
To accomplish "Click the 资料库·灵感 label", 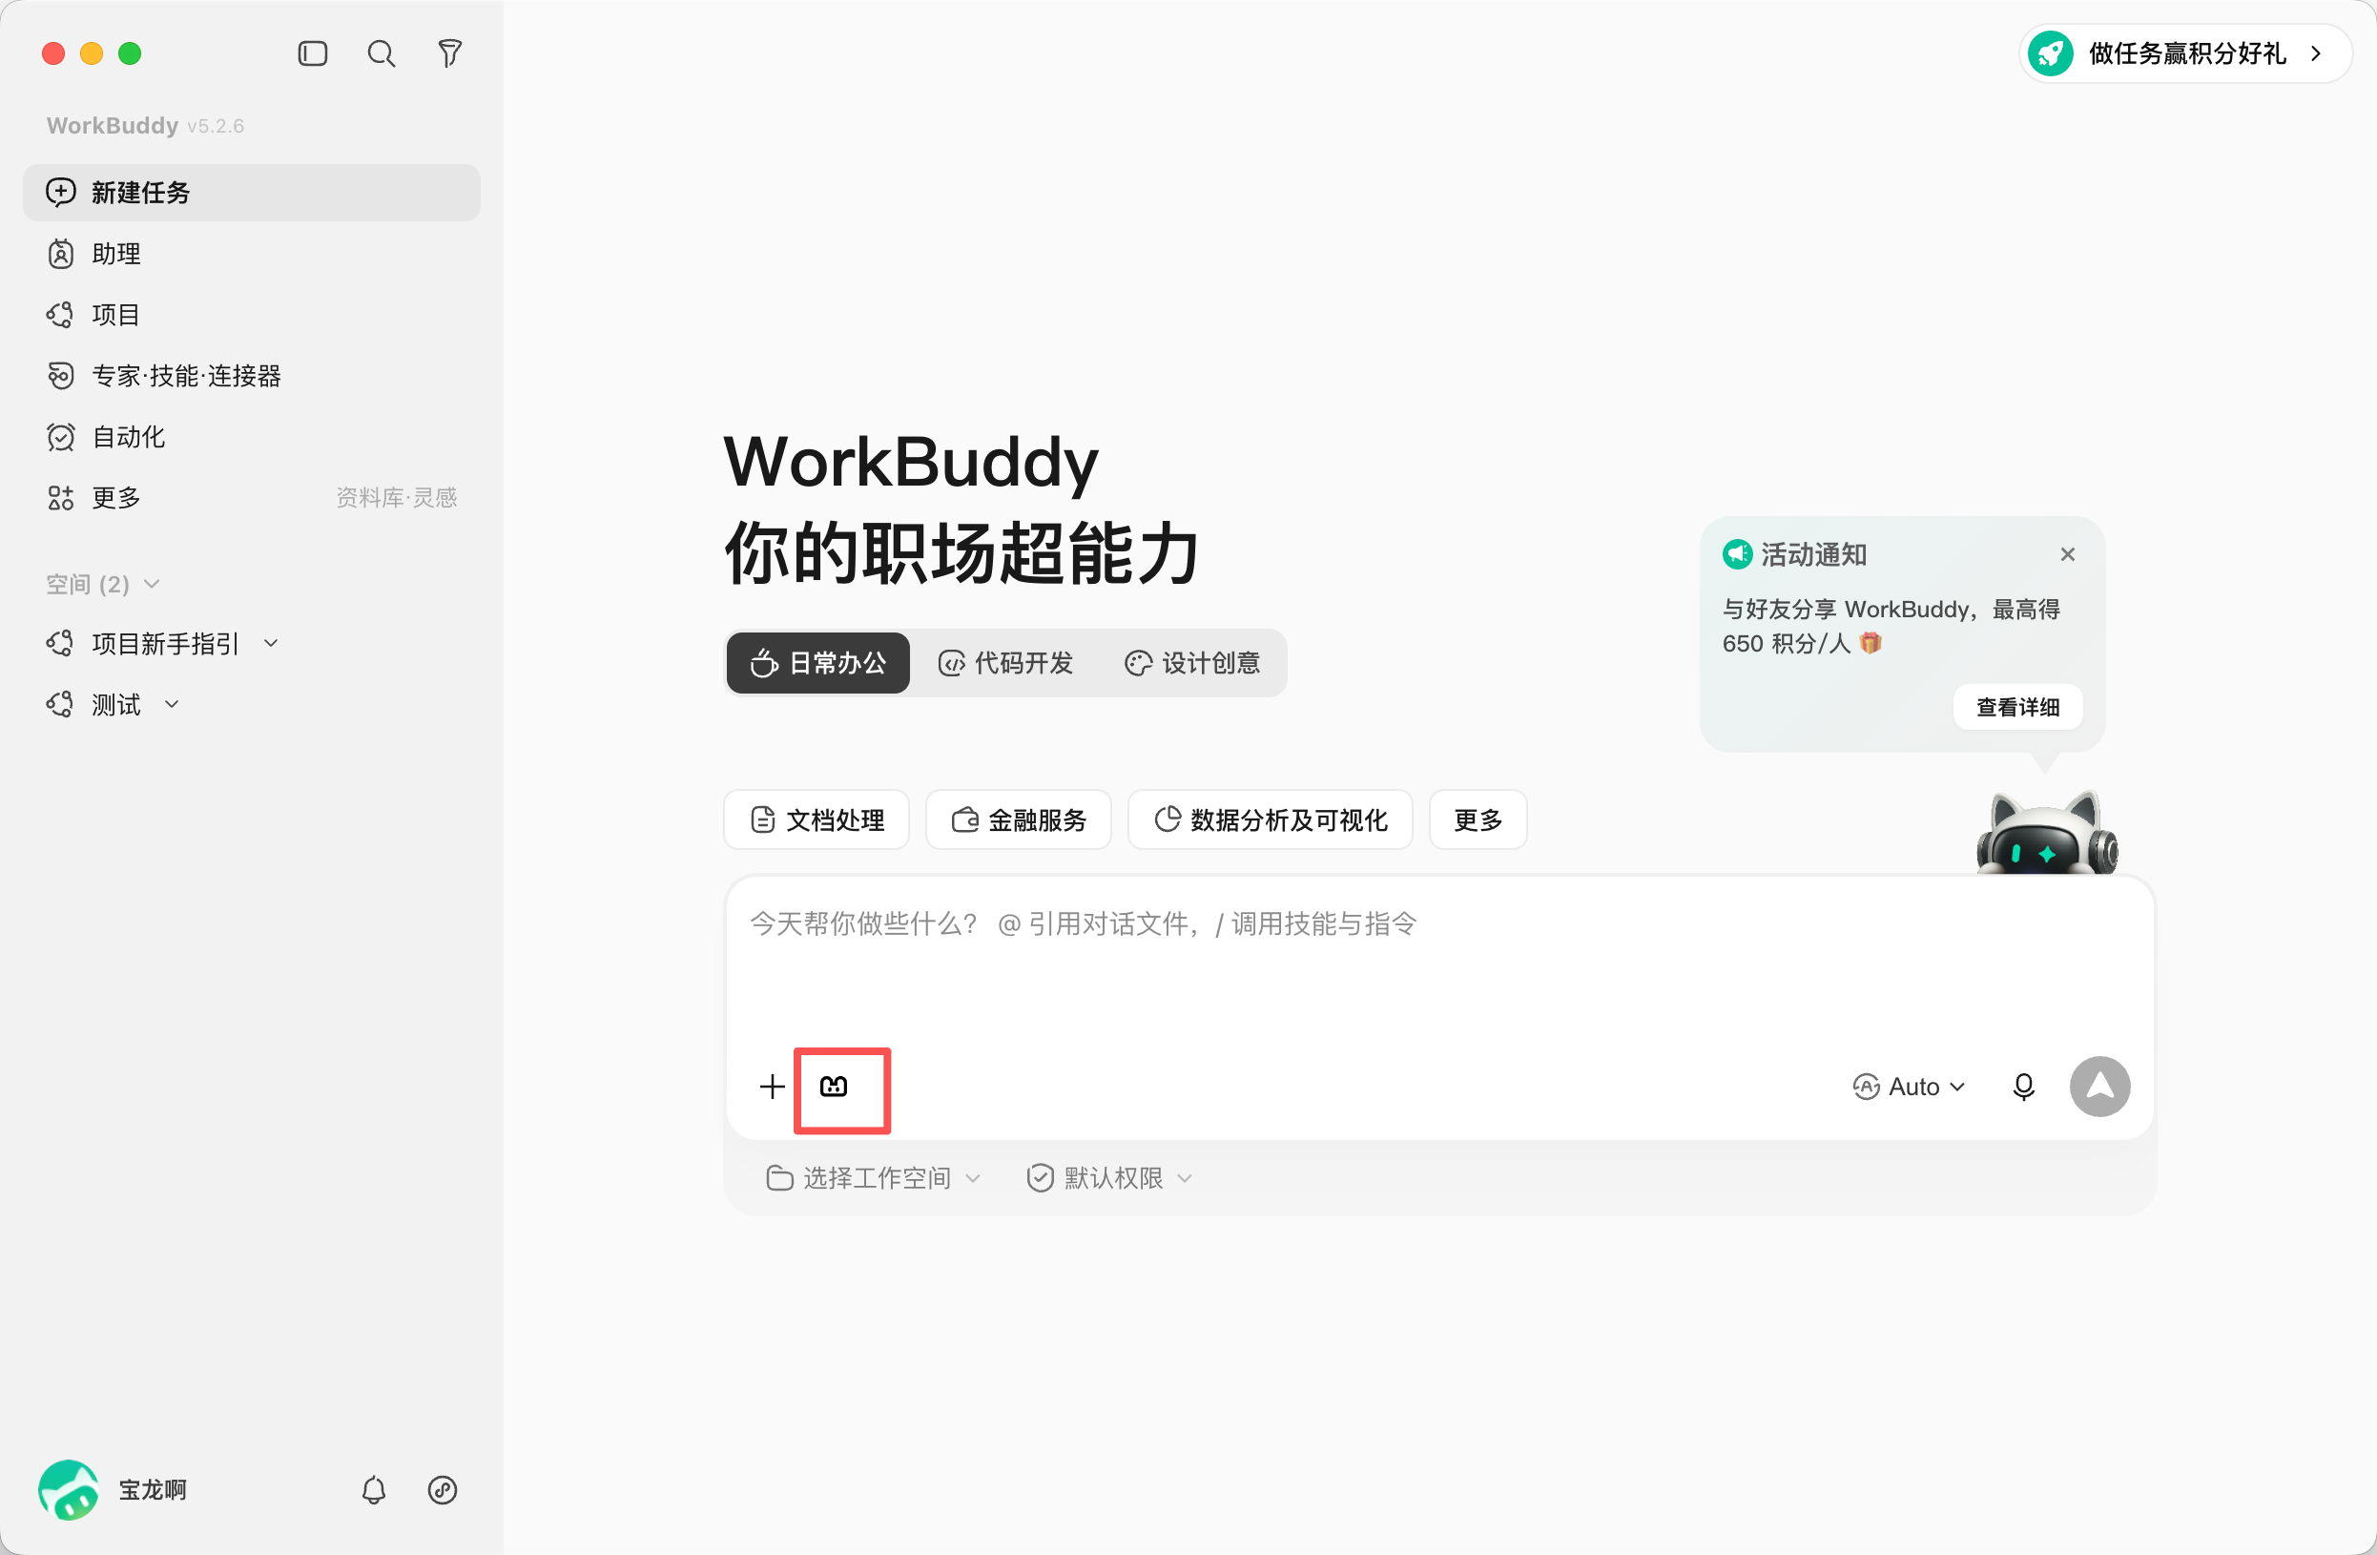I will click(397, 497).
